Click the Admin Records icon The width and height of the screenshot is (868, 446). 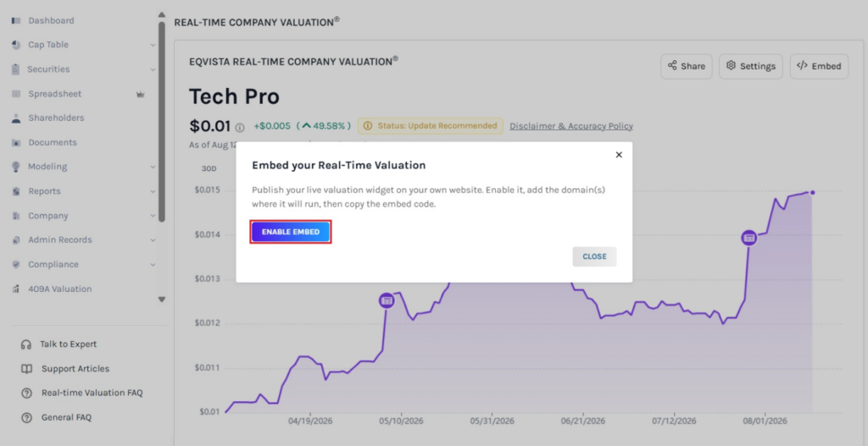(16, 240)
